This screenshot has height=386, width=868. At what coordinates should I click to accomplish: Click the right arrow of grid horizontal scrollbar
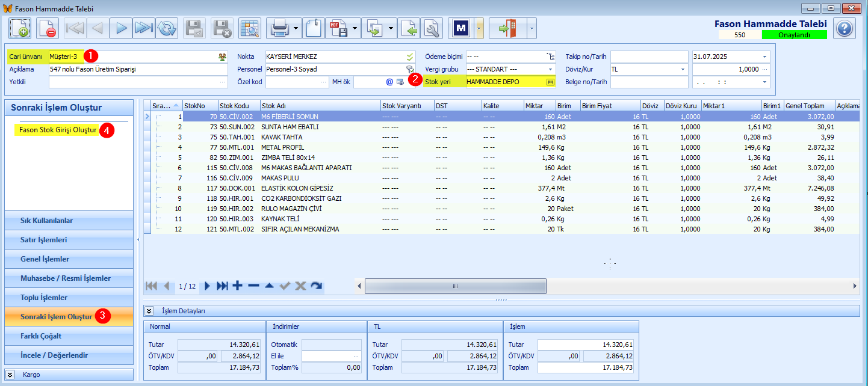point(855,286)
